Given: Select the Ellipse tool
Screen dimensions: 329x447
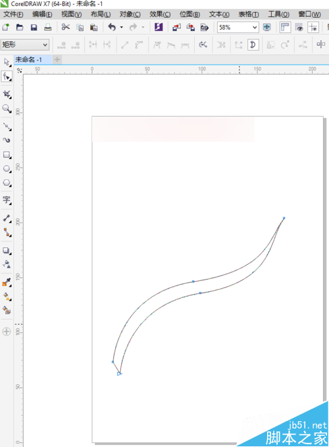Looking at the screenshot, I should 7,169.
